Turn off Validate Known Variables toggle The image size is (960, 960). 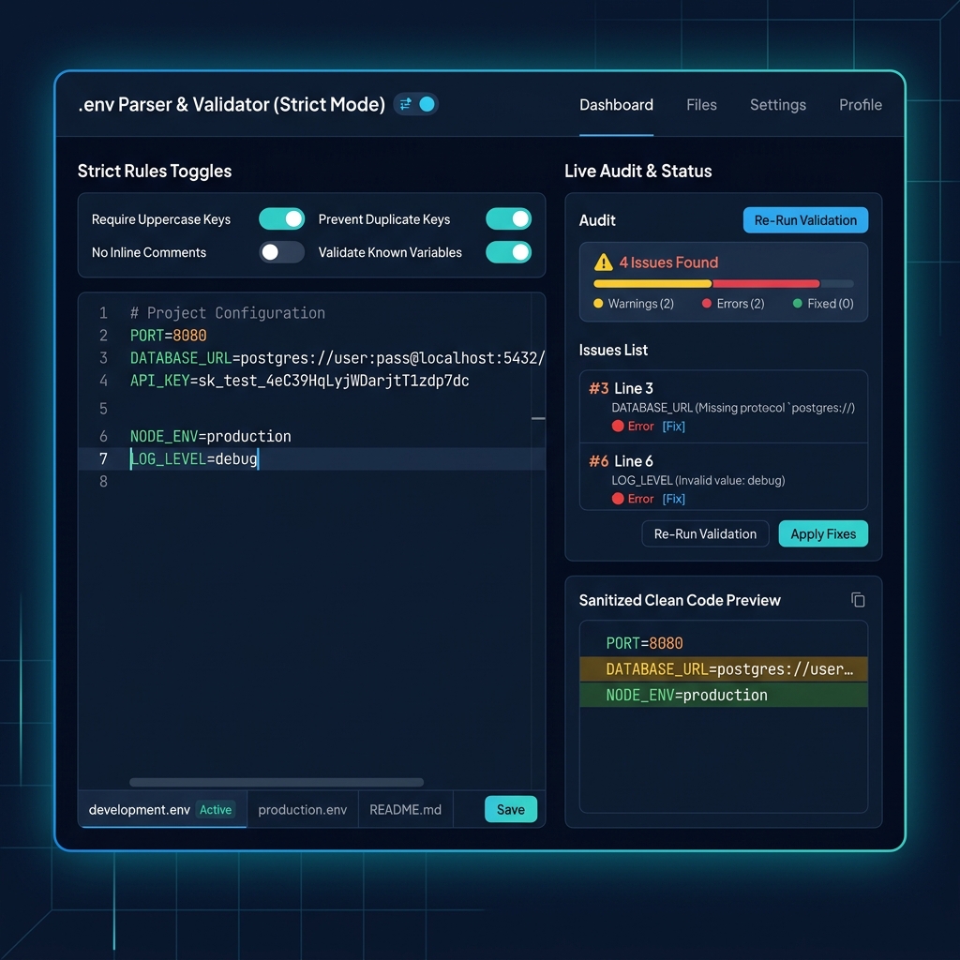[x=508, y=252]
